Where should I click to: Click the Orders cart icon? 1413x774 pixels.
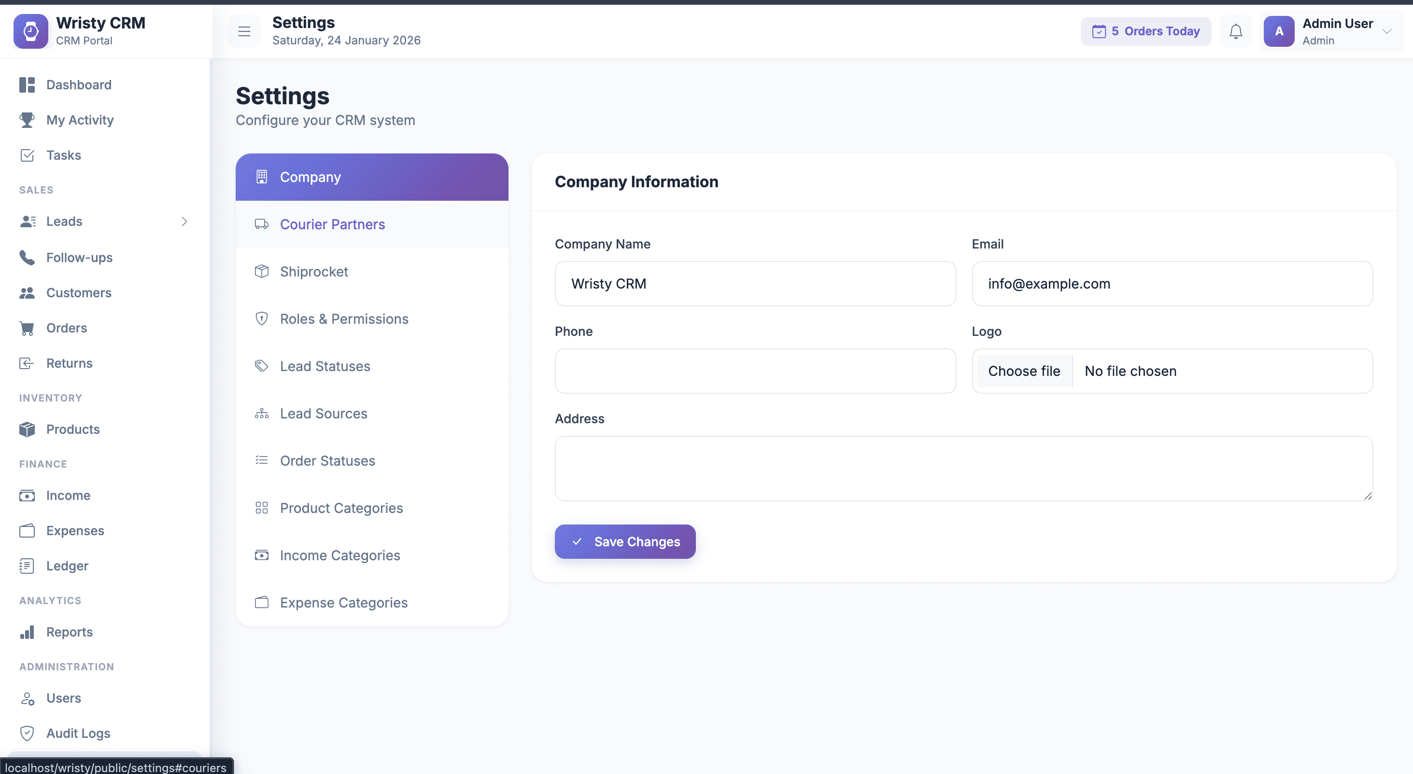click(27, 328)
